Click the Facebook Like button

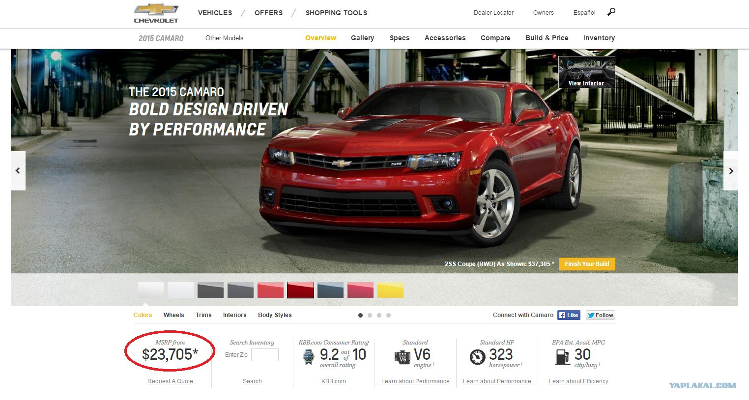click(569, 315)
